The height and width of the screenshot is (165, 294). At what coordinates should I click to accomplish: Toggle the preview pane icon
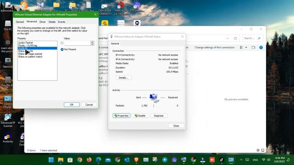pos(253,48)
